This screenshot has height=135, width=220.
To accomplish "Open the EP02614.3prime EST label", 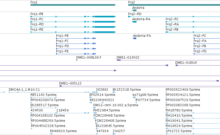I will pos(102,95).
